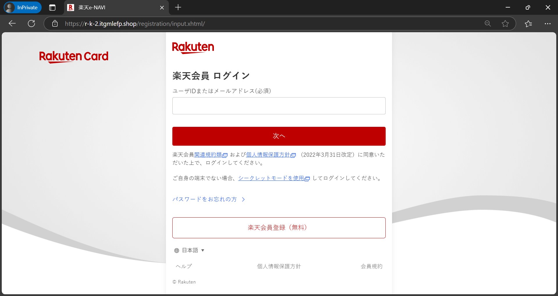Open browser settings and more menu
Screen dimensions: 558x296
[x=548, y=24]
